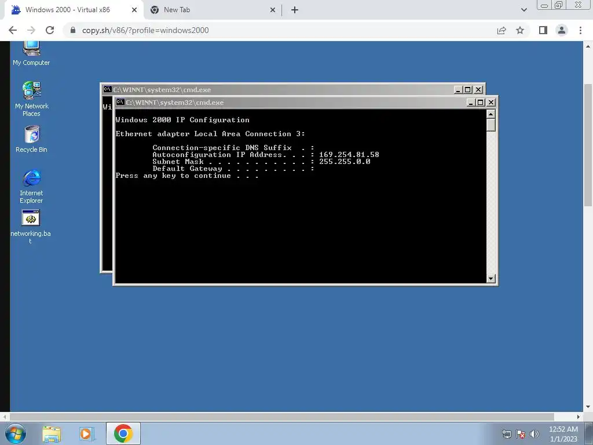Screen dimensions: 593x445
Task: Close the back cmd.exe window
Action: coord(478,90)
